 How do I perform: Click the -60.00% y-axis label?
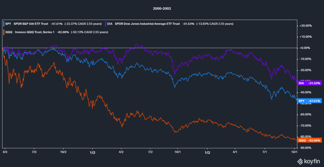305,114
